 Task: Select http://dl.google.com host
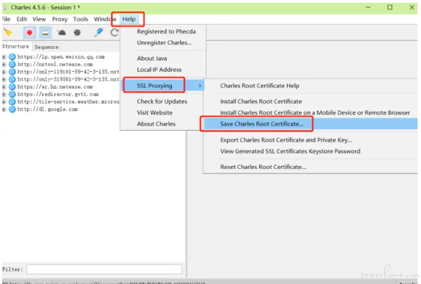tap(48, 110)
